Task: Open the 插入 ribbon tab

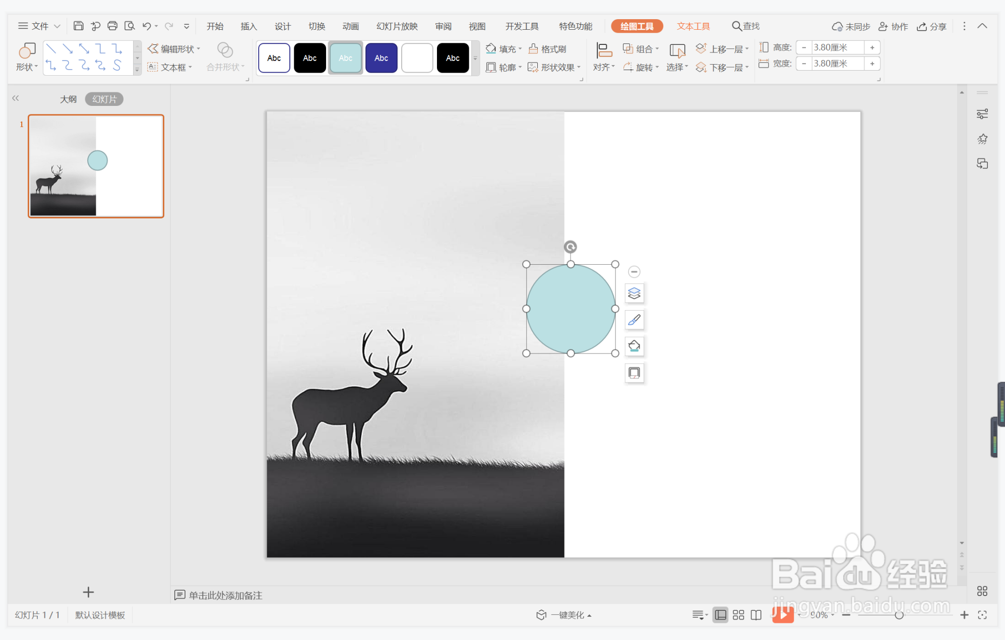Action: [248, 26]
